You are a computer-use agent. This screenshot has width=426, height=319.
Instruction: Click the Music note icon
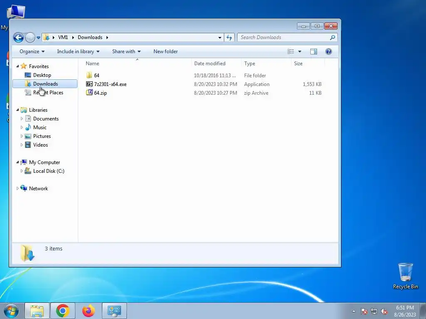28,127
